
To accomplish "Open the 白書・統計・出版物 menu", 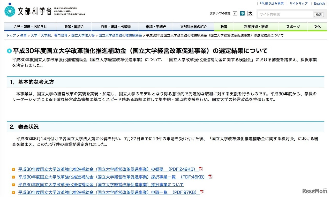I will point(115,27).
